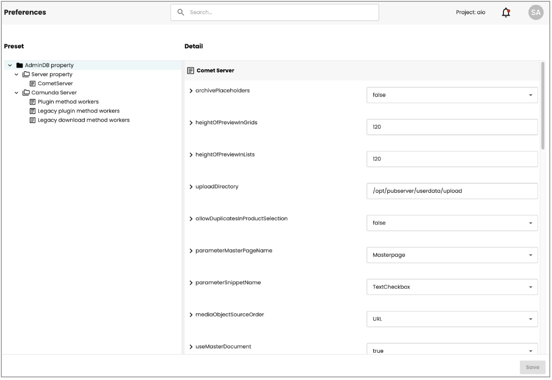Click the Server property folder icon
552x380 pixels.
[26, 75]
